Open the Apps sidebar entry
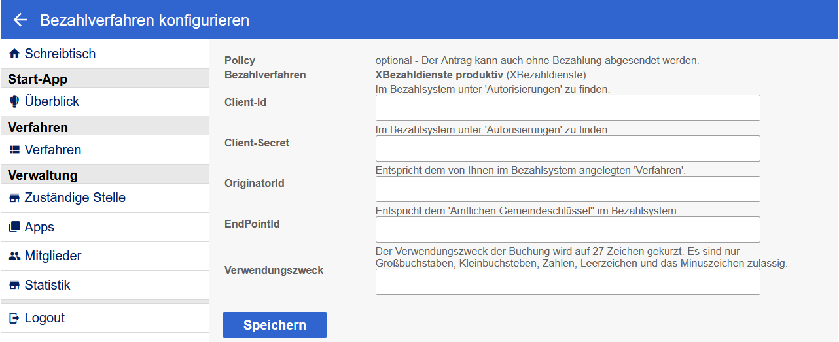Screen dimensions: 839x342 [x=39, y=228]
